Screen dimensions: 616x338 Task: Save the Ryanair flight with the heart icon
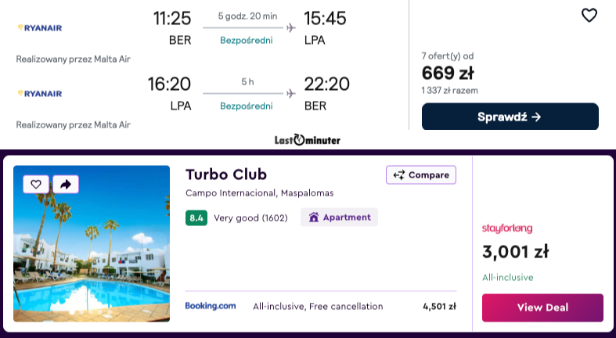(589, 15)
